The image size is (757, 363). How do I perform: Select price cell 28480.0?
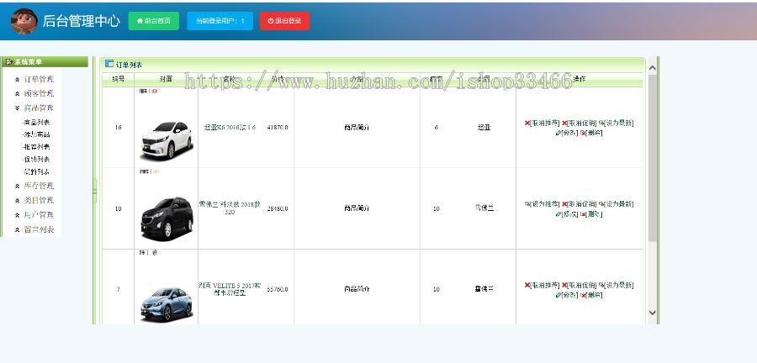click(x=278, y=208)
